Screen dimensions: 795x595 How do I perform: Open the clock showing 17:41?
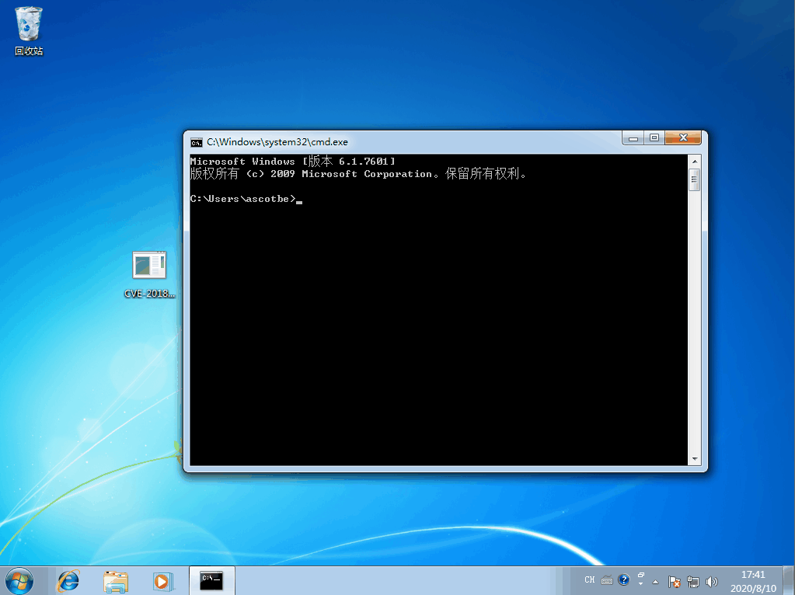click(x=753, y=581)
